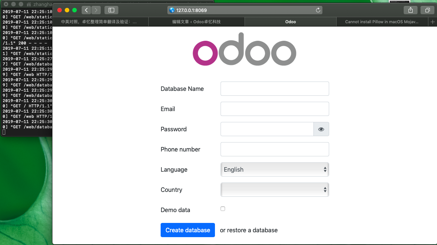Toggle password visibility eye icon
The image size is (437, 245).
[321, 129]
